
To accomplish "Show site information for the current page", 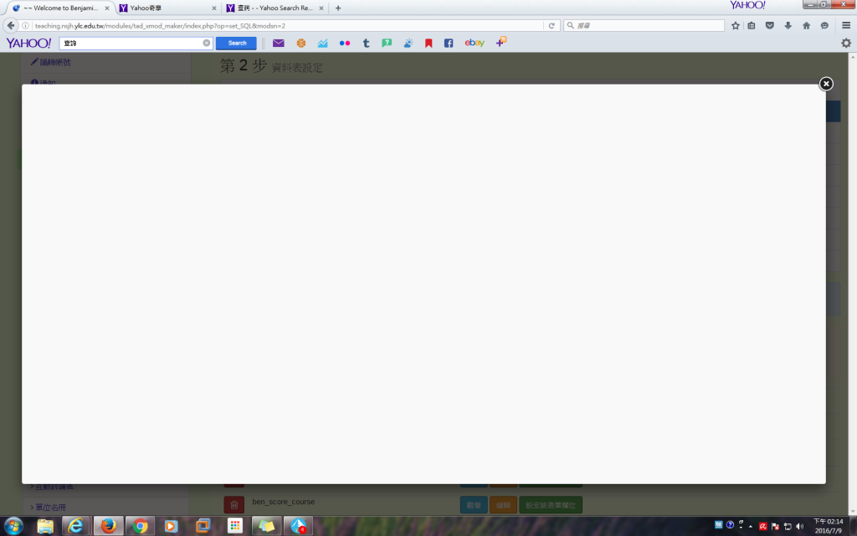I will pyautogui.click(x=25, y=26).
